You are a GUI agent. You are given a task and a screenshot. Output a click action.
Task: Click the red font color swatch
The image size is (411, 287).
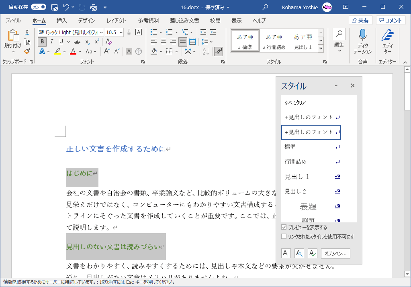click(73, 51)
